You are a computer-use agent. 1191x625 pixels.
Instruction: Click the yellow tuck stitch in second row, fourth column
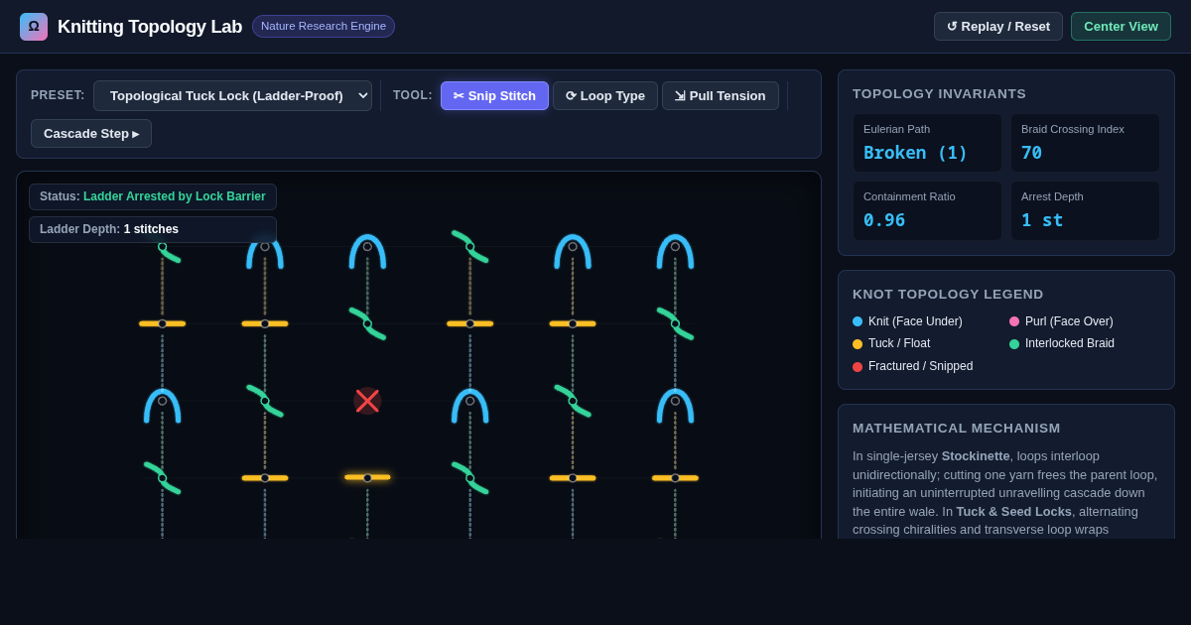[x=470, y=323]
